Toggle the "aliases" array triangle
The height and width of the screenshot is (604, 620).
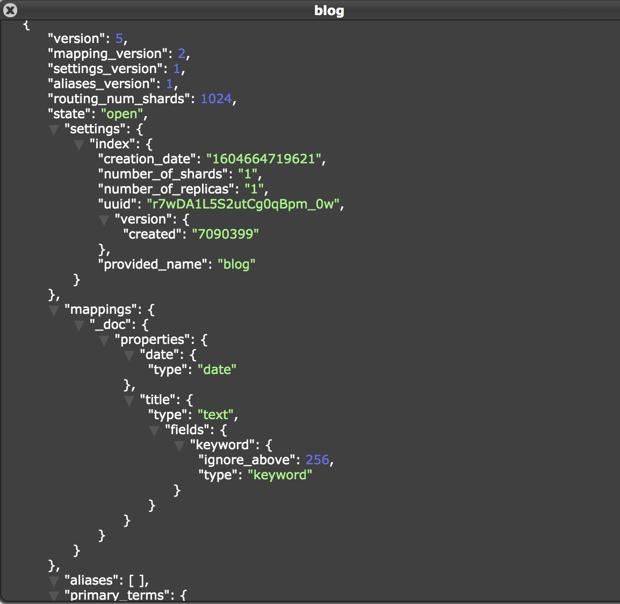[54, 581]
